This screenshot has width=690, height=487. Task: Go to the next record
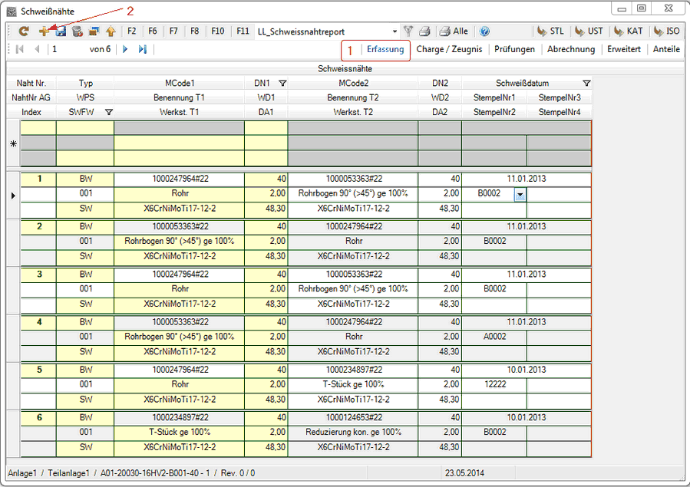tap(125, 49)
